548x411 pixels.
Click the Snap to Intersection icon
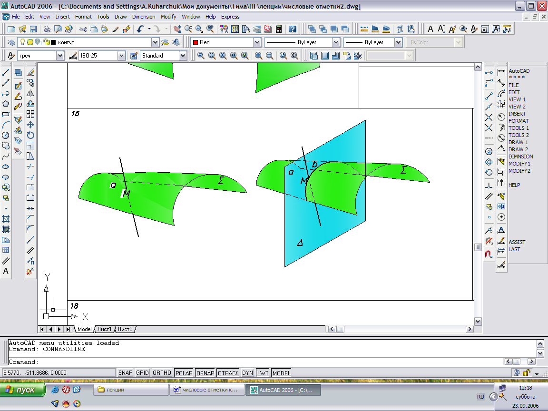tap(489, 117)
